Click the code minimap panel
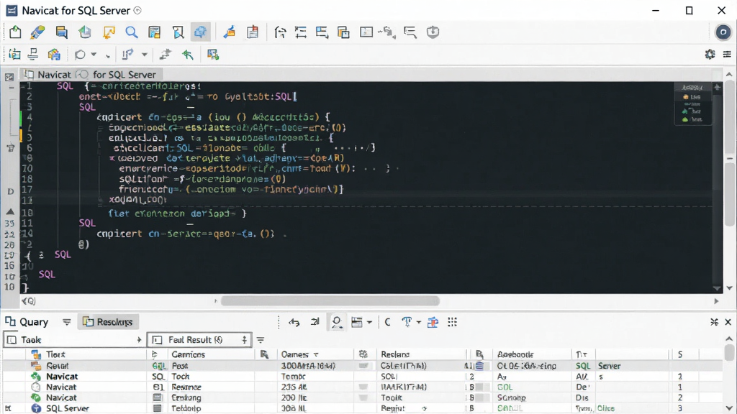This screenshot has height=414, width=737. pos(692,103)
